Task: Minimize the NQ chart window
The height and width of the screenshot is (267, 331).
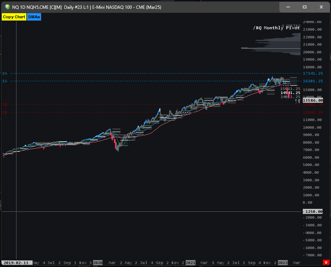Action: click(x=288, y=7)
